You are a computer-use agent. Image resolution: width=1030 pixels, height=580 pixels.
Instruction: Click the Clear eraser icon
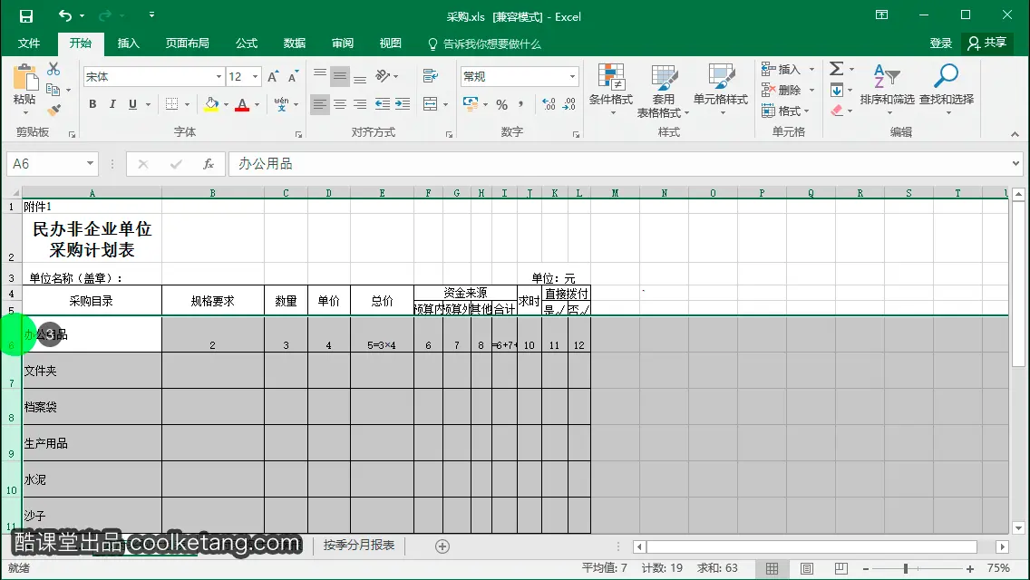click(x=836, y=111)
